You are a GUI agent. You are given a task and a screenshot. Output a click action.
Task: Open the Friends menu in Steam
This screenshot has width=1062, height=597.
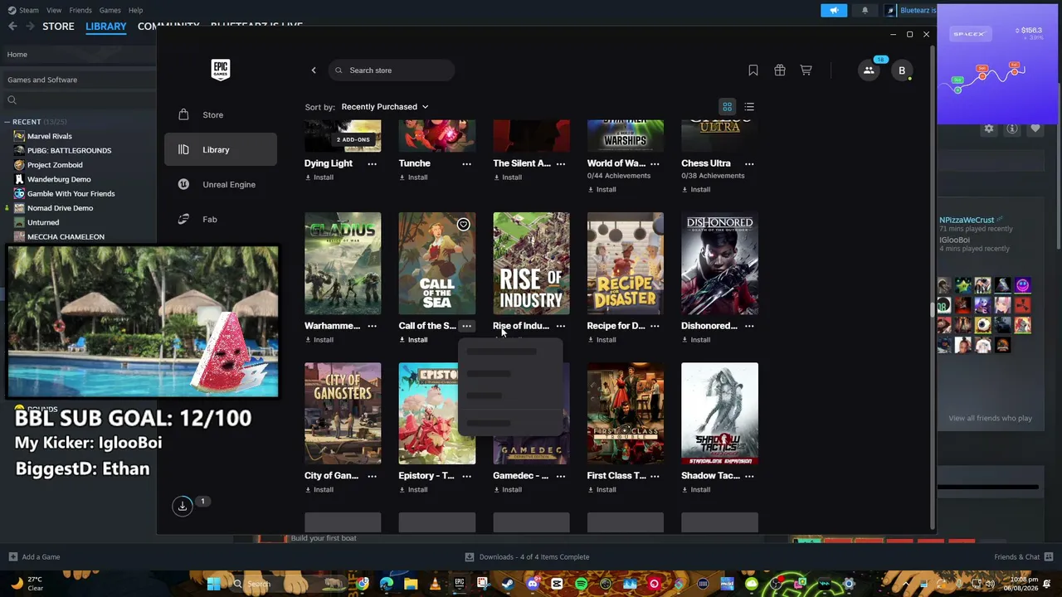80,10
